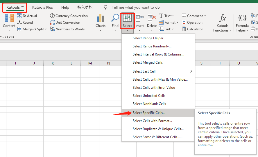Expand the Merge & Split dropdown arrow
Screen dimensions: 258x157
(46, 29)
